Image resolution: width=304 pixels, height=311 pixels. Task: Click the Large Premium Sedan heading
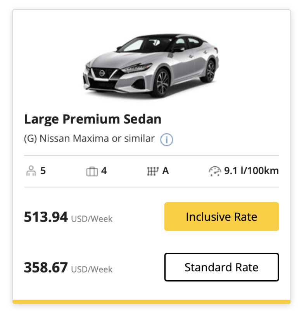point(93,119)
